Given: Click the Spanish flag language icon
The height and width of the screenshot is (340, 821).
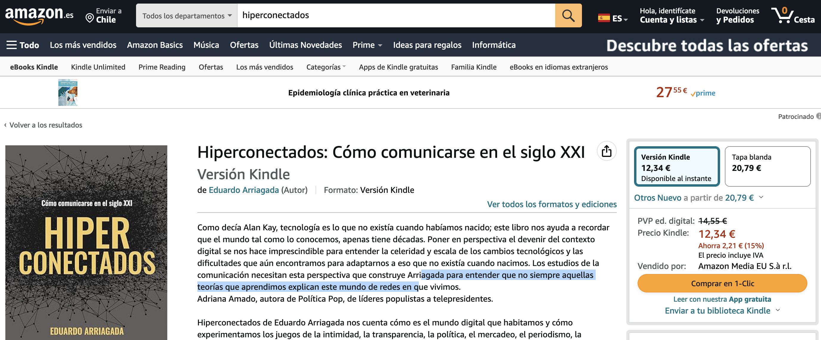Looking at the screenshot, I should pos(604,18).
